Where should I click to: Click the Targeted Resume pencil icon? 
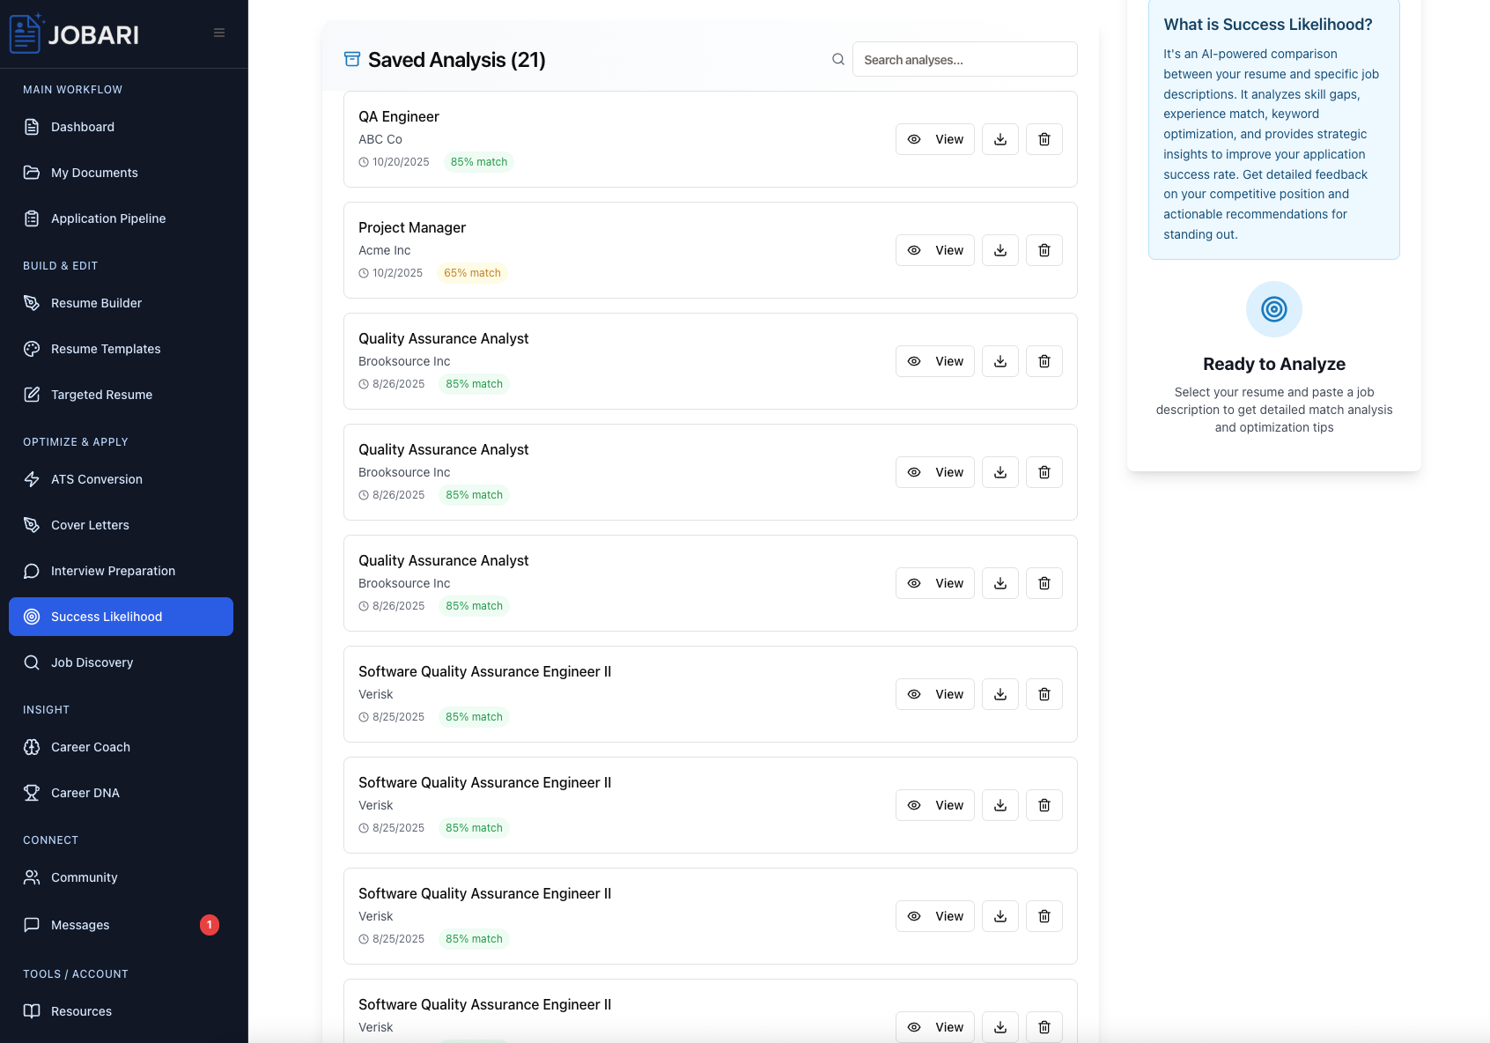point(31,394)
